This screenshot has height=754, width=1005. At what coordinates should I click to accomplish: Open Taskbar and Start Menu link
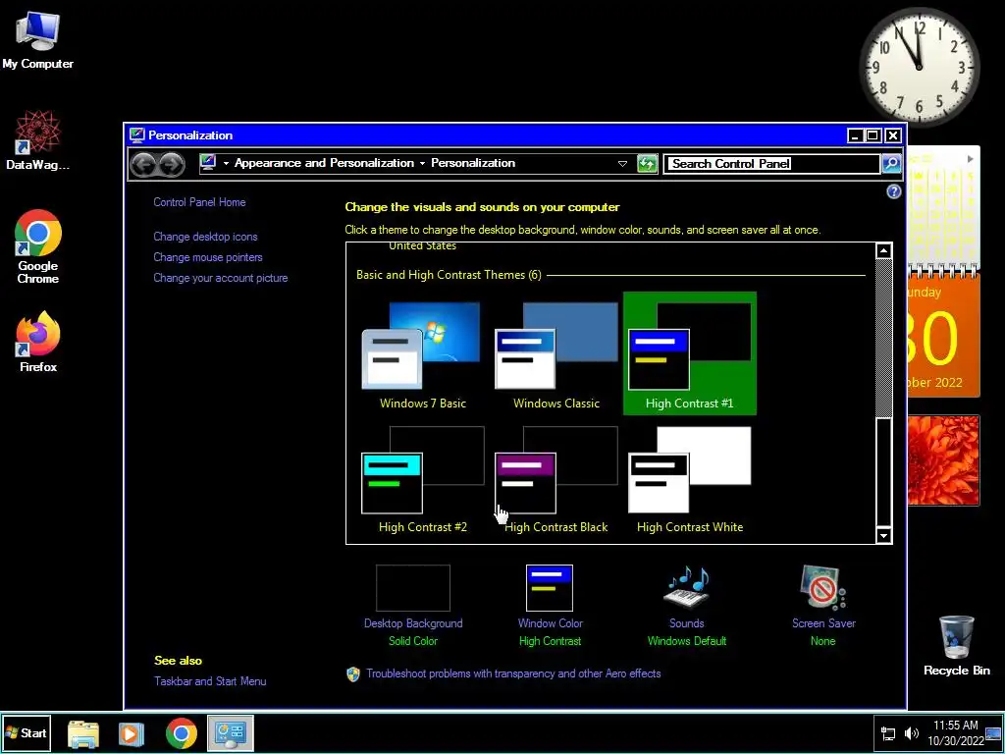[x=210, y=681]
